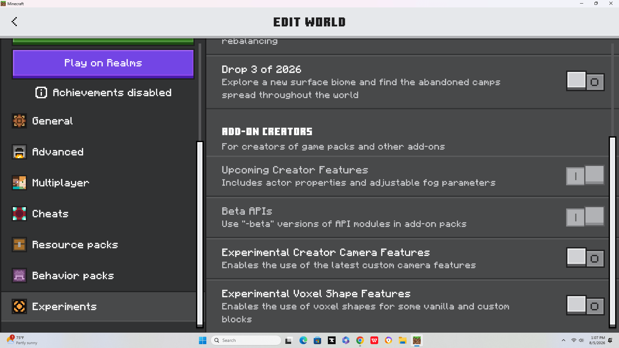Click the achievements info icon
The height and width of the screenshot is (348, 619).
point(41,92)
